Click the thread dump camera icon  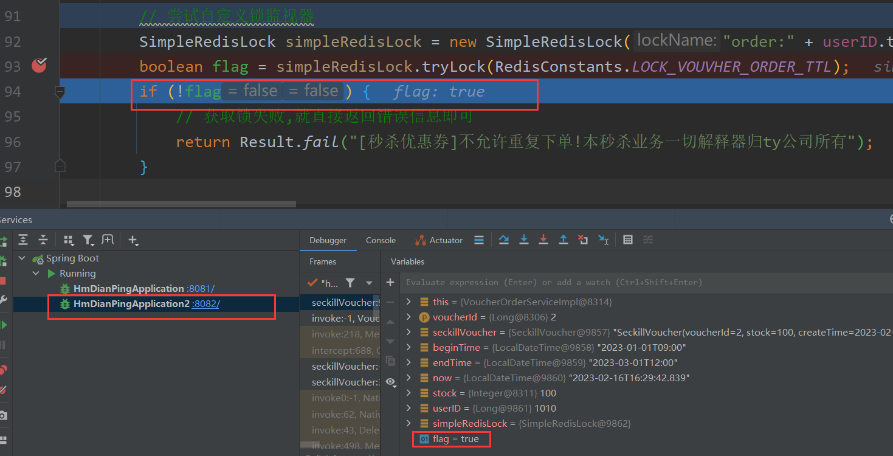point(3,415)
